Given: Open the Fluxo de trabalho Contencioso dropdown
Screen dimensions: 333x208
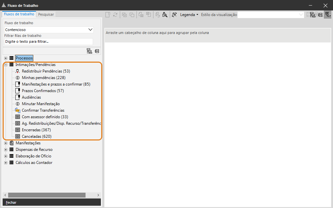Looking at the screenshot, I should click(90, 30).
